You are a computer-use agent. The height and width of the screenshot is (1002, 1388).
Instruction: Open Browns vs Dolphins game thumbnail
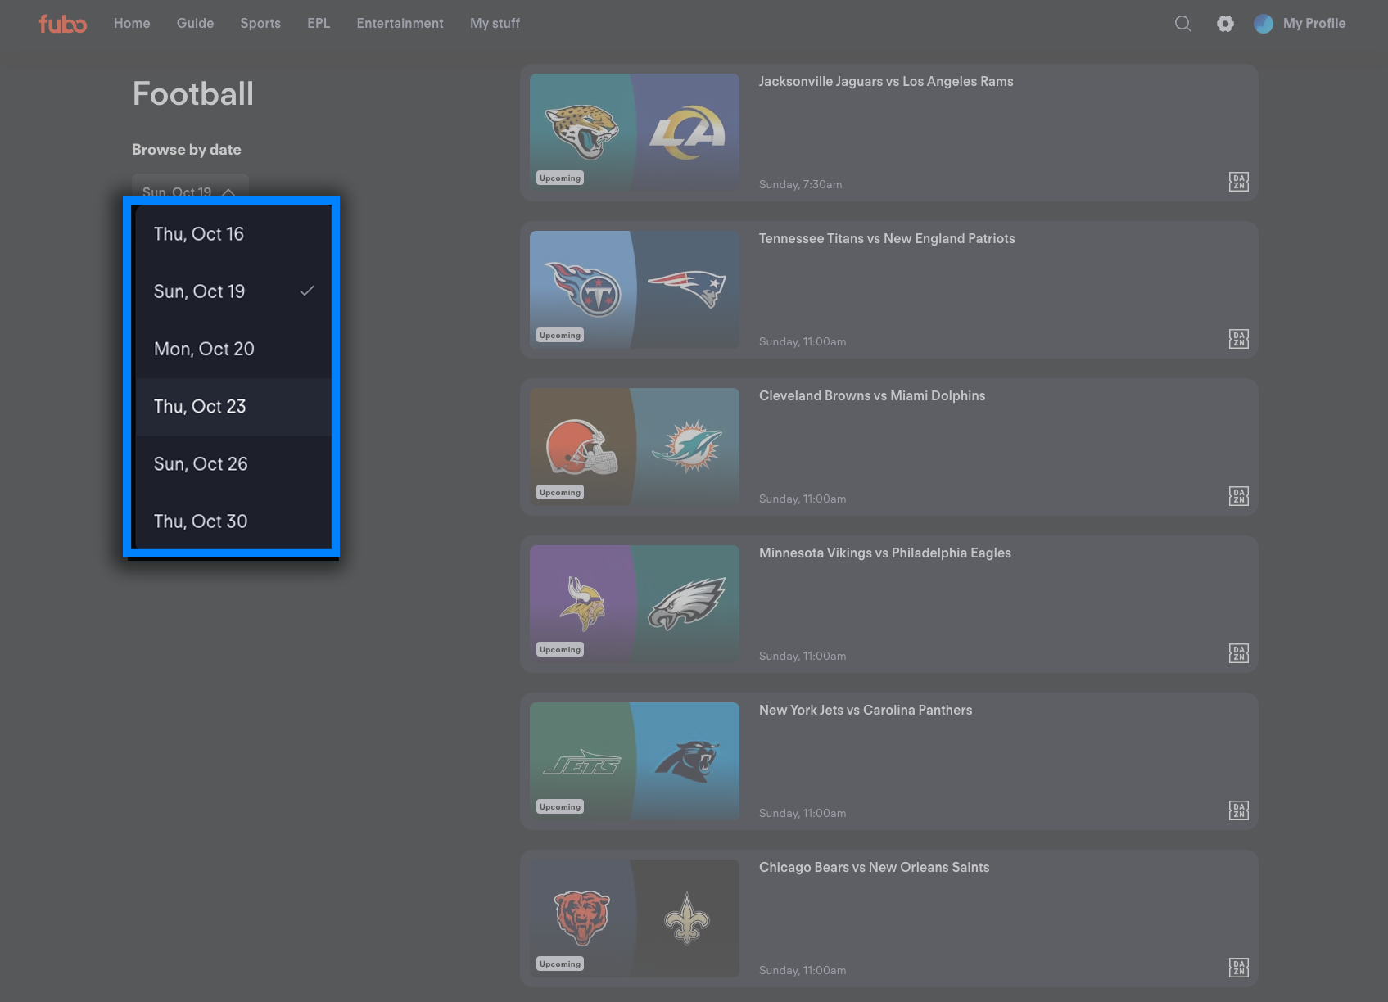pyautogui.click(x=635, y=447)
